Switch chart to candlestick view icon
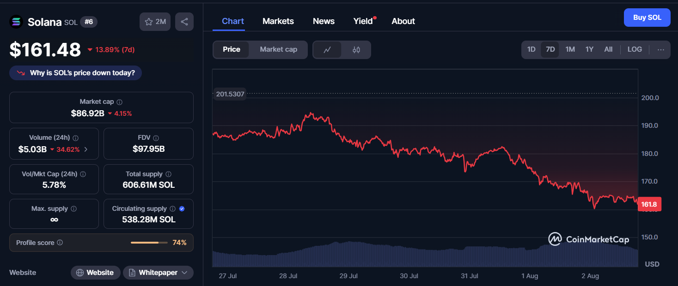The image size is (678, 286). (x=356, y=50)
